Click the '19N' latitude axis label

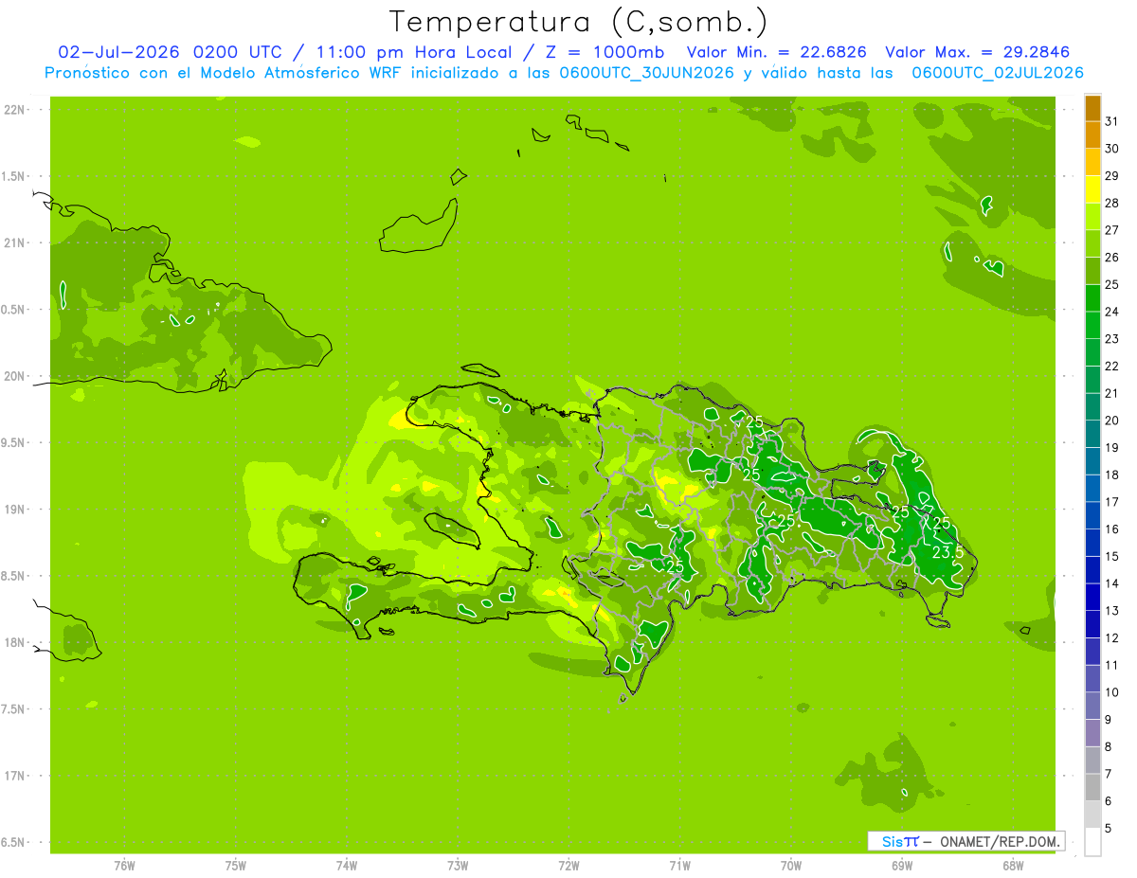(14, 510)
